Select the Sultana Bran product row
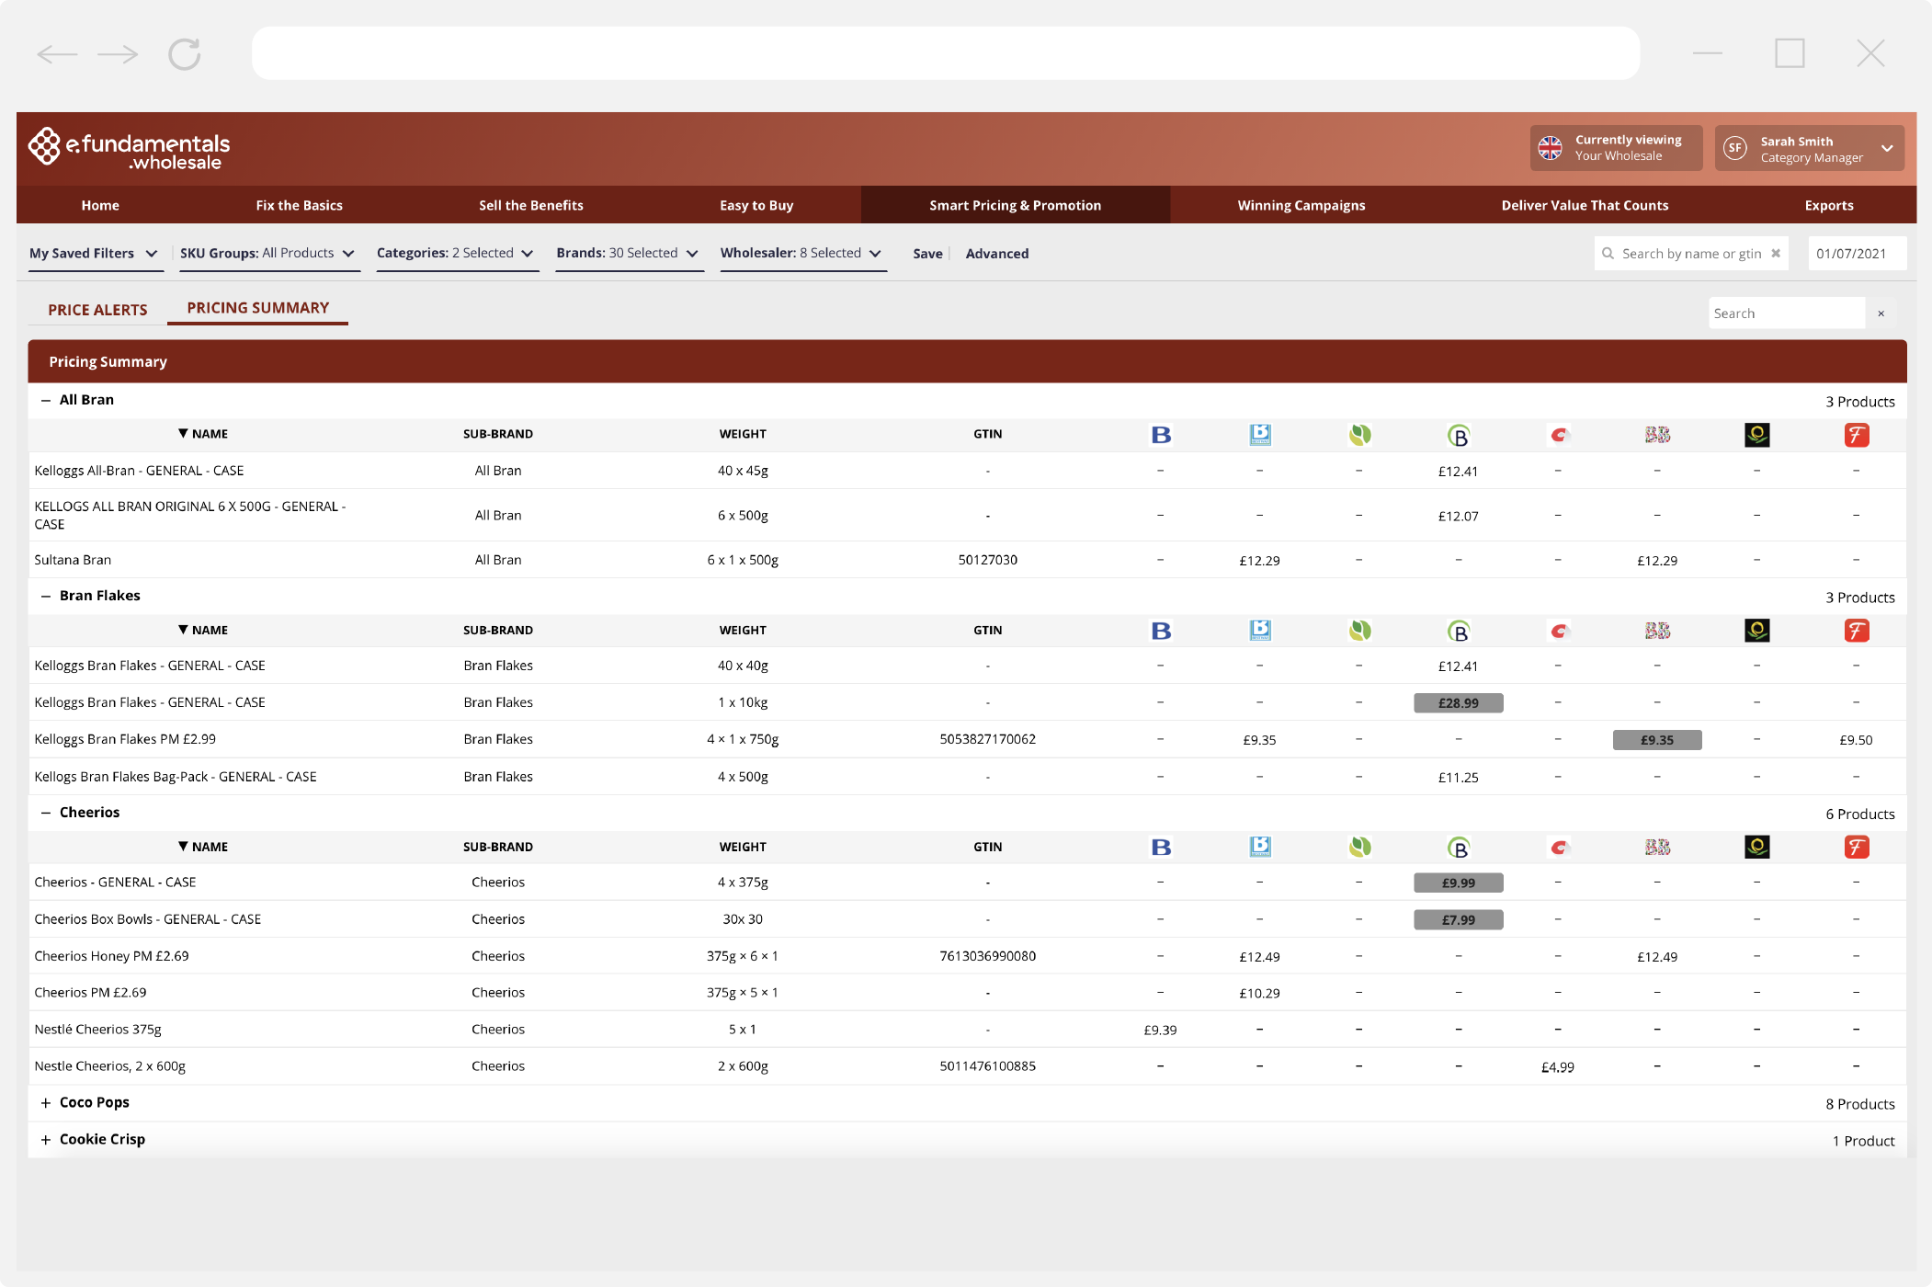The height and width of the screenshot is (1287, 1932). [967, 560]
